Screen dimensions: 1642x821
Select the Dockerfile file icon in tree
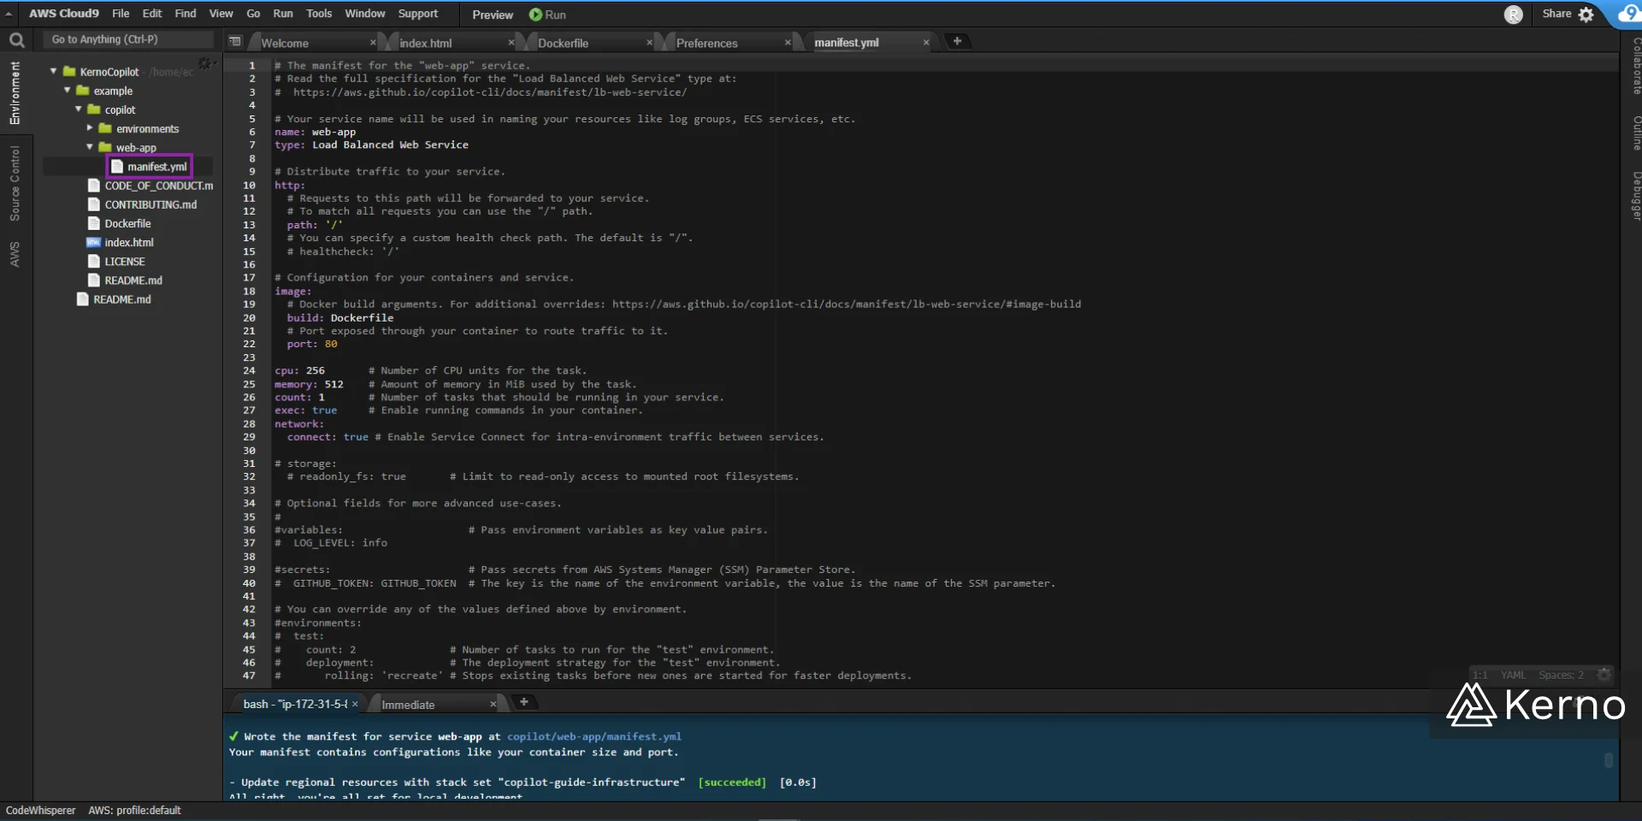(x=94, y=223)
